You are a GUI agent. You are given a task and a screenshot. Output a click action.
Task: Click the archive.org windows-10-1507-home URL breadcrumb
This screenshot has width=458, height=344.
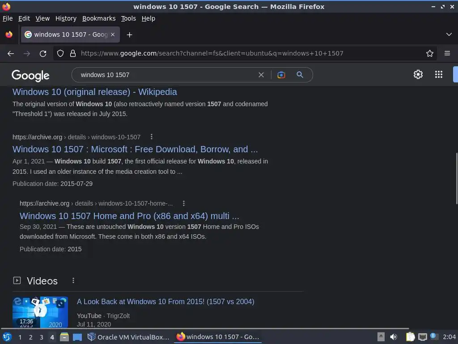[96, 203]
